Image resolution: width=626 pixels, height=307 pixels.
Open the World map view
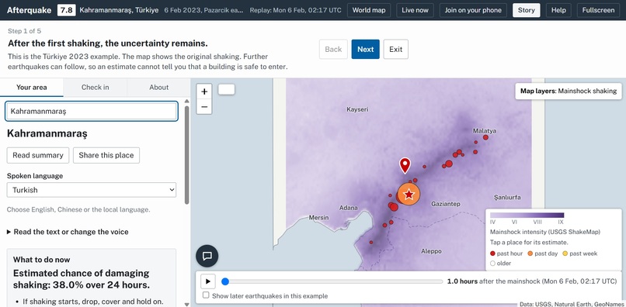click(369, 10)
